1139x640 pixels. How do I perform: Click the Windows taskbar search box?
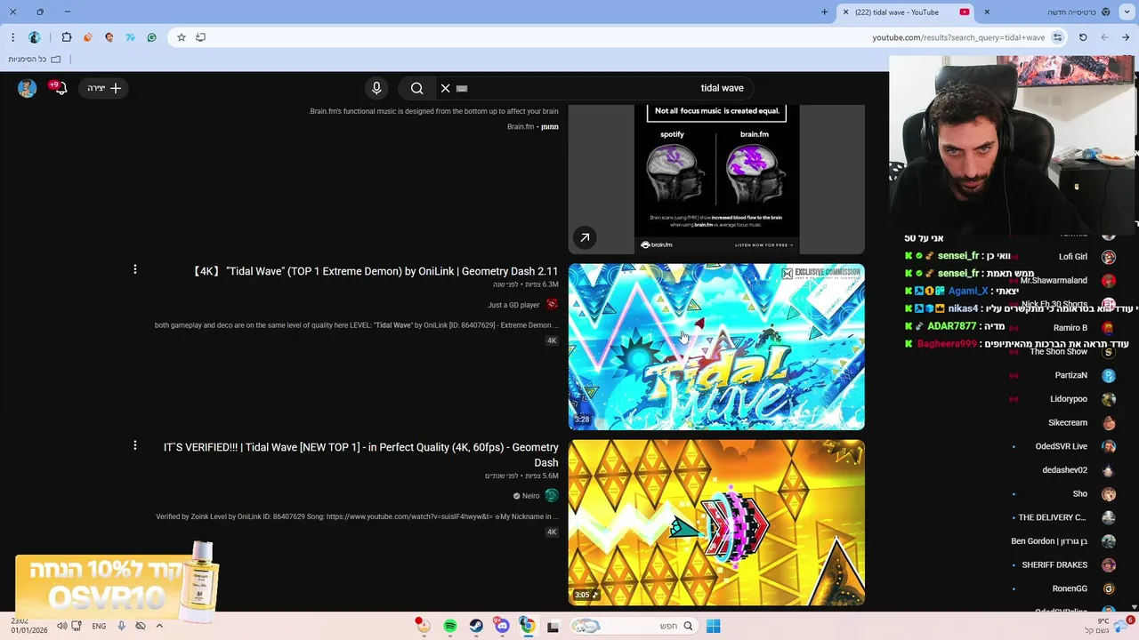click(633, 627)
